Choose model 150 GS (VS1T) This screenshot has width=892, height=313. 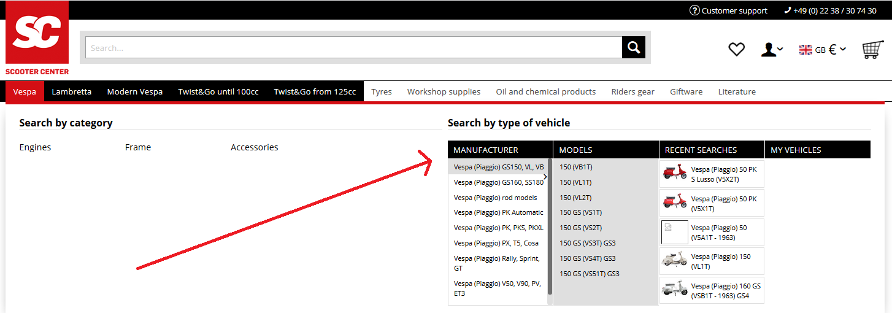click(580, 212)
